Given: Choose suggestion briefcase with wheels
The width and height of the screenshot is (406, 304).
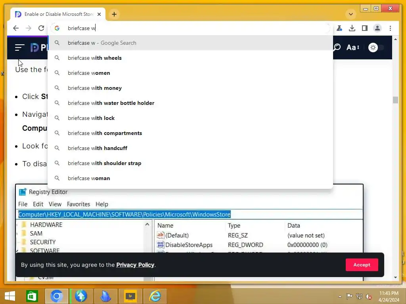Looking at the screenshot, I should pos(190,58).
